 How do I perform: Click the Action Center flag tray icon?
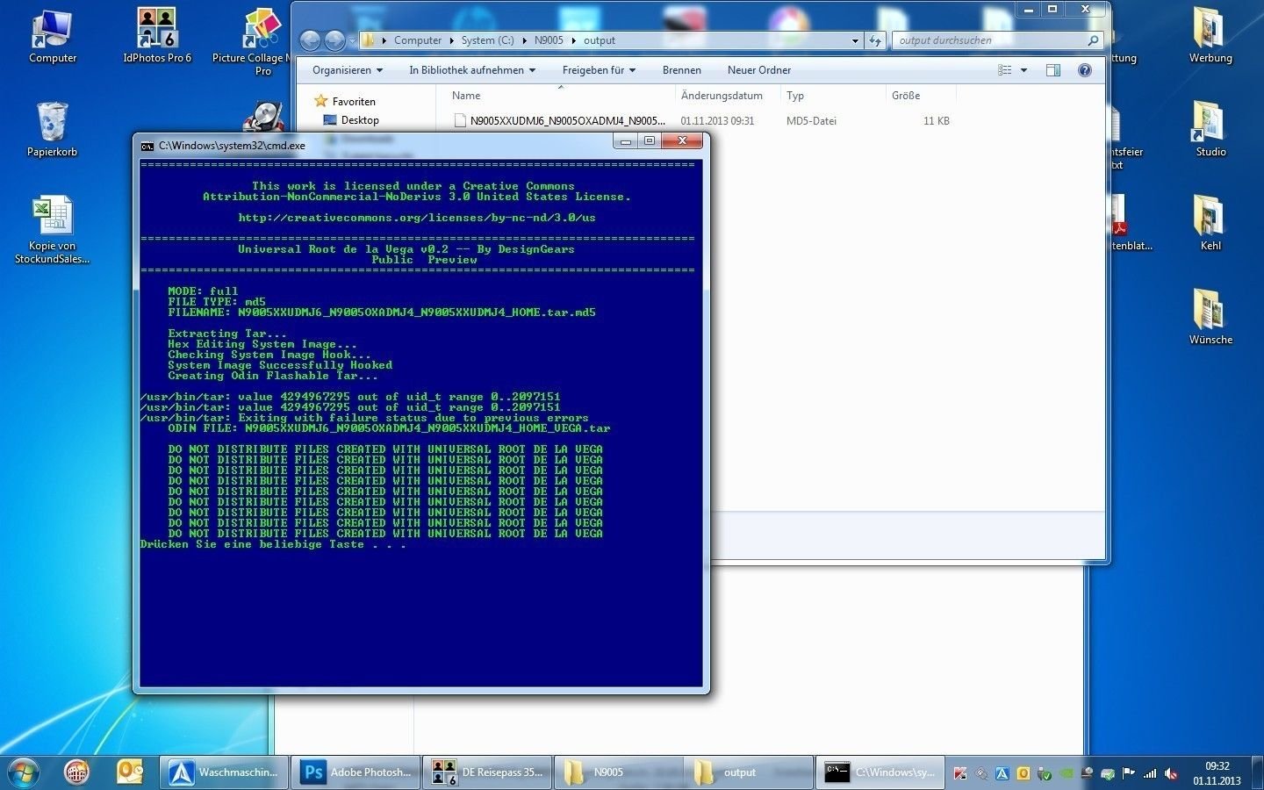pos(1129,773)
